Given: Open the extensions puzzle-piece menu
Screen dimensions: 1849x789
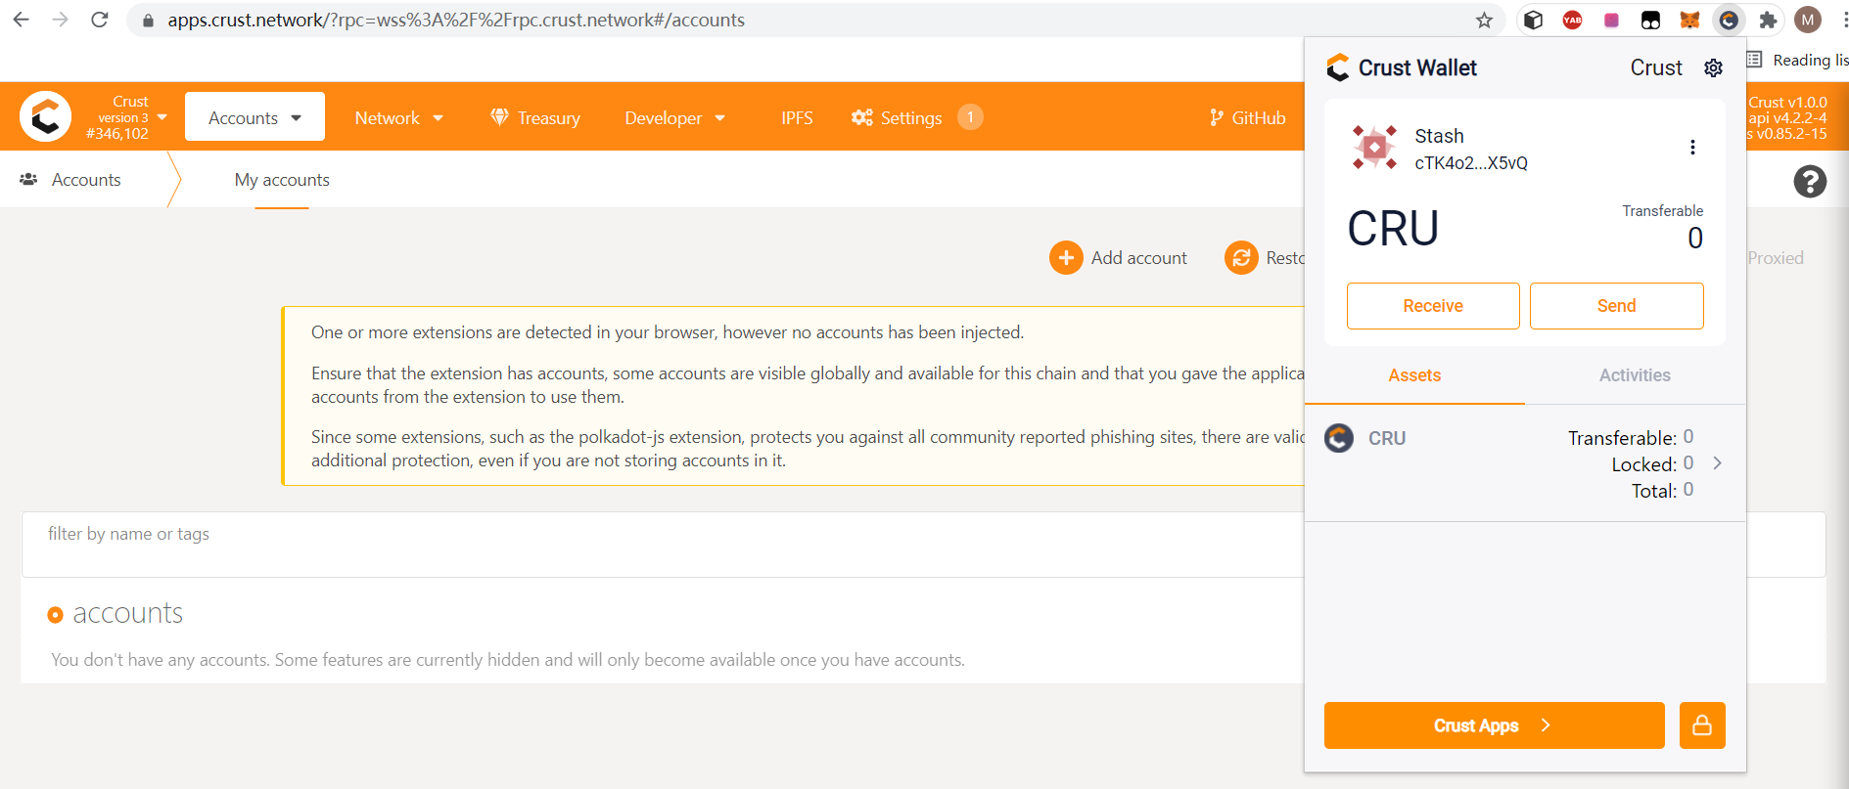Looking at the screenshot, I should (x=1768, y=20).
